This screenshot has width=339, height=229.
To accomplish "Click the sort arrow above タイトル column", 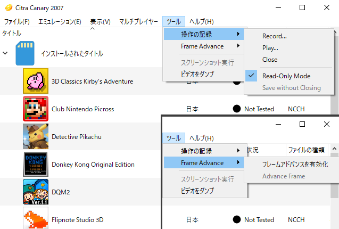I will click(92, 28).
